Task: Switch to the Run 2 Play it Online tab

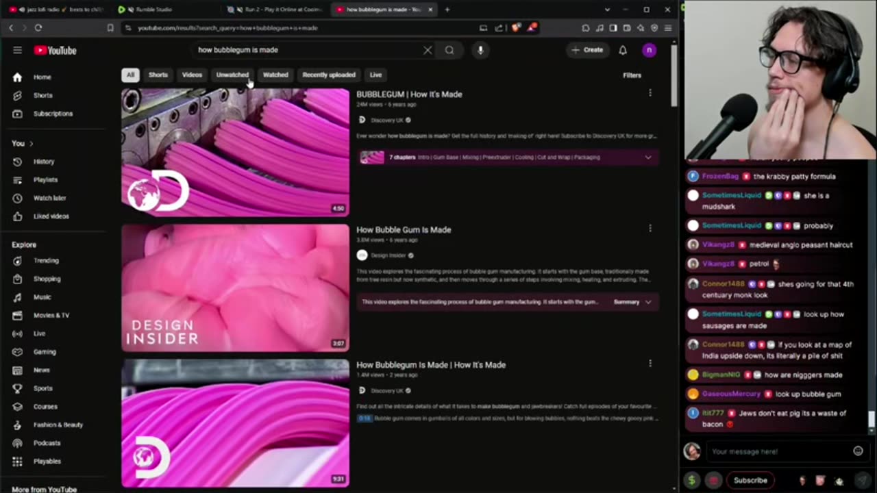Action: pos(275,10)
